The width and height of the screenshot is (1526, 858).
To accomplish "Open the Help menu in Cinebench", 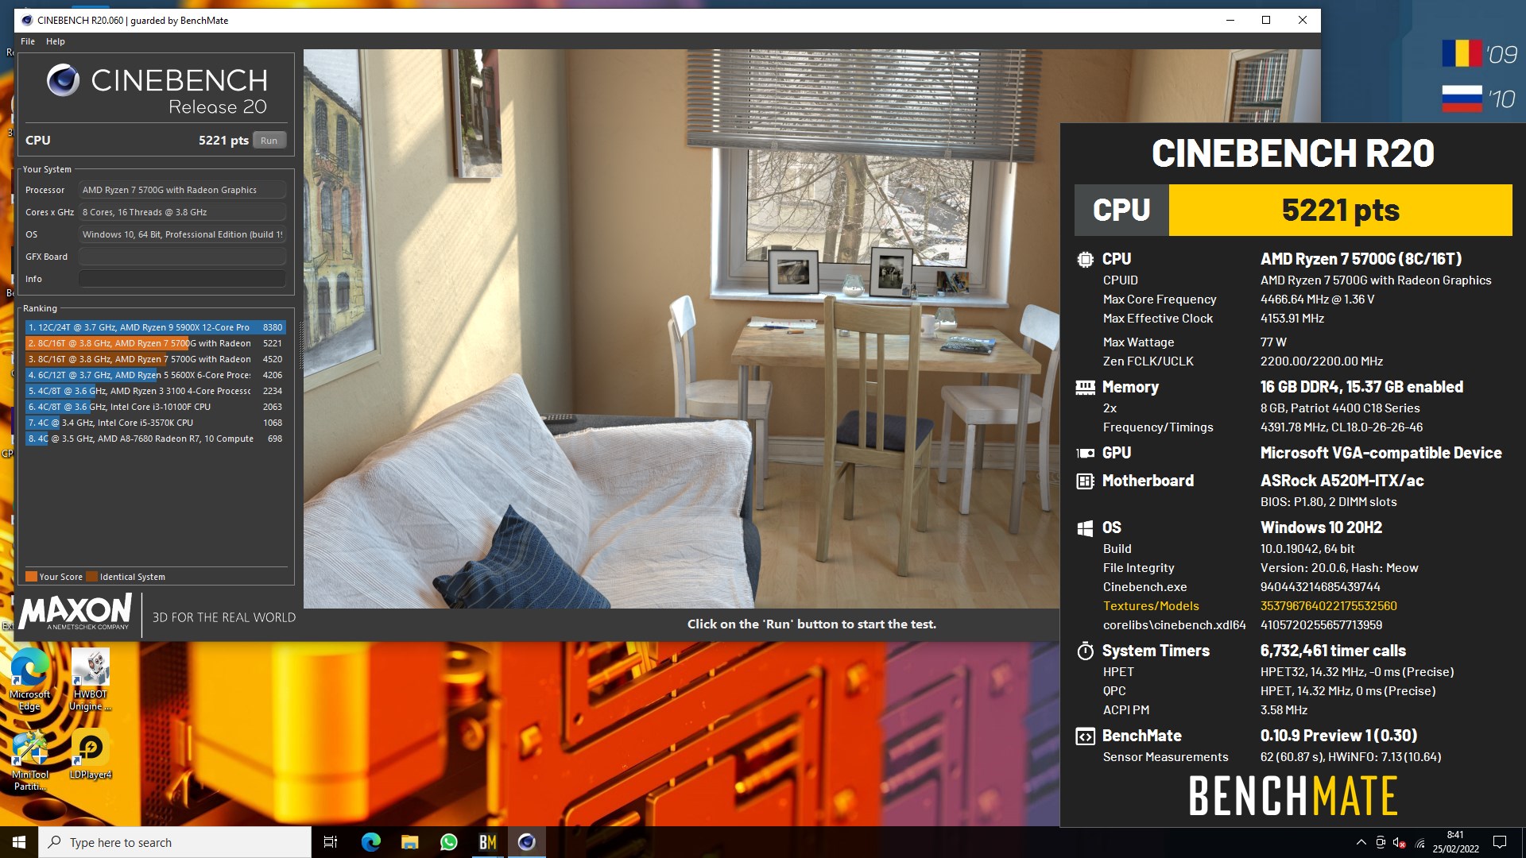I will [x=56, y=41].
